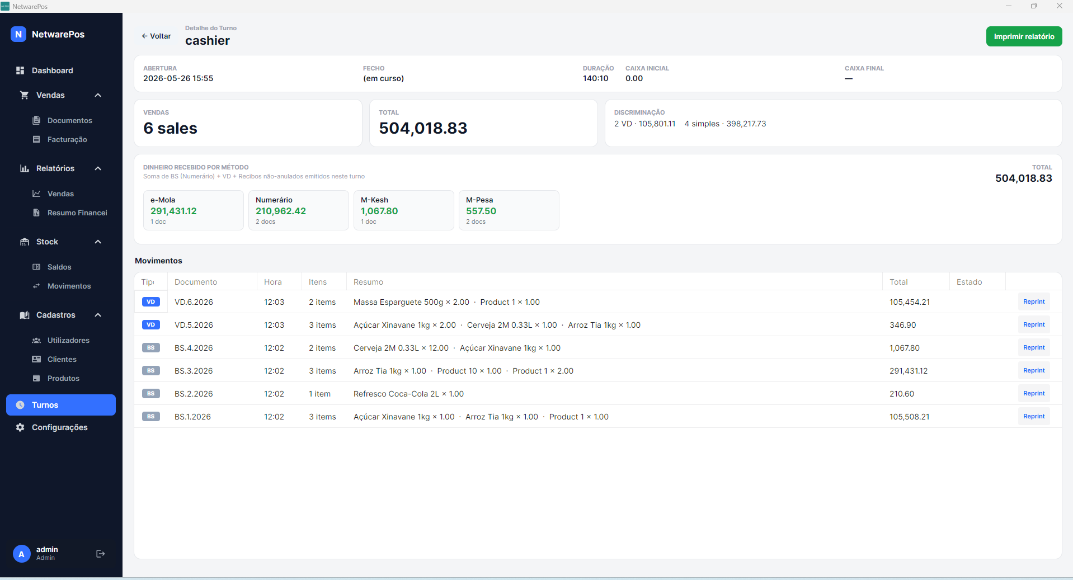Click the Cadastros book icon

25,315
